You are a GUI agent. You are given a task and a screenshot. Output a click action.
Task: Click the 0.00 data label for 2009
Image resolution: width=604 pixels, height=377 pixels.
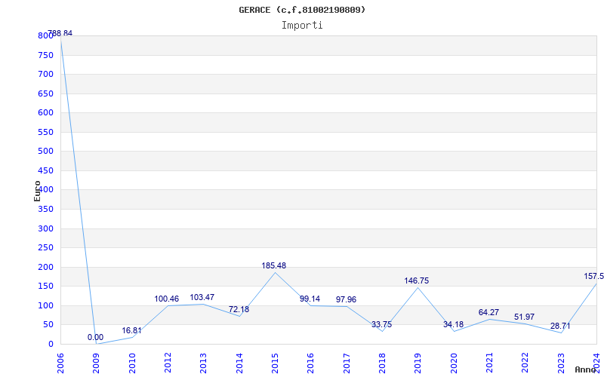click(x=95, y=337)
